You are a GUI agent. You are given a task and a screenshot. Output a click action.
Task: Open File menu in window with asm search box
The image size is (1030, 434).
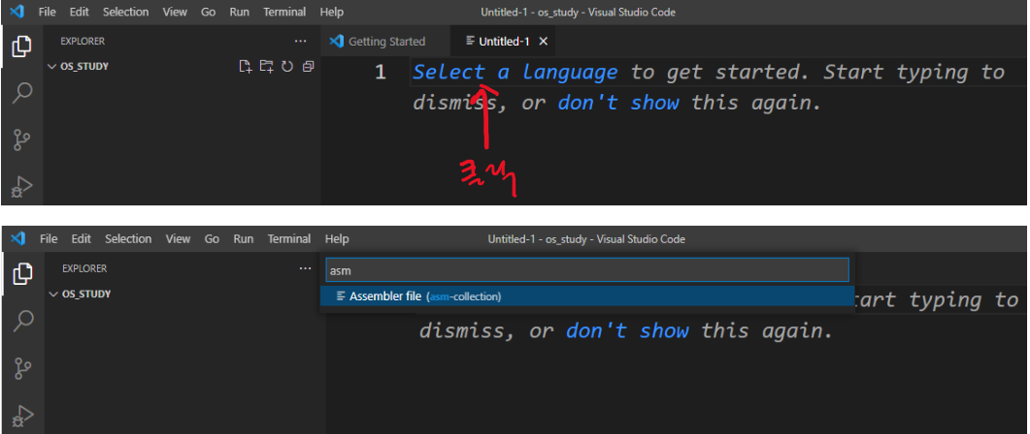coord(49,238)
